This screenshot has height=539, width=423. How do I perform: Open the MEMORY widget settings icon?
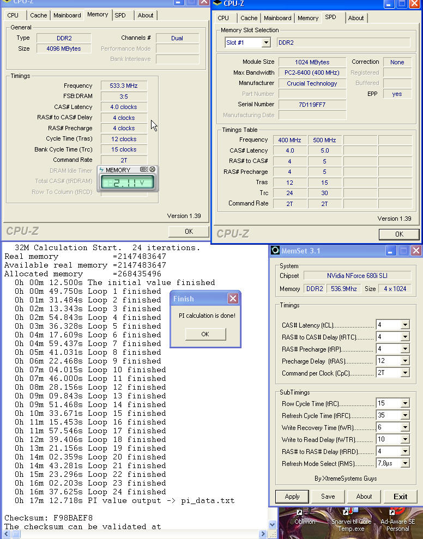(144, 169)
